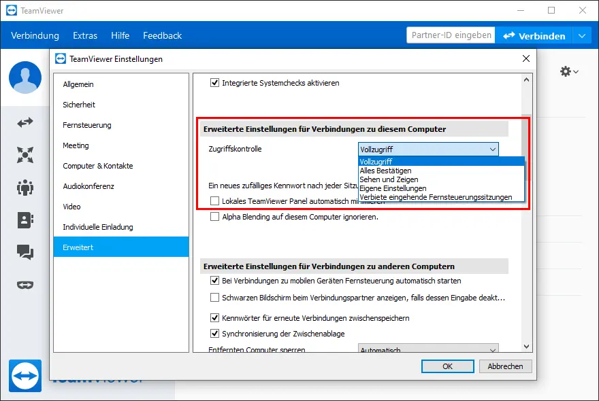
Task: Click the Partner-ID eingeben field
Action: pos(451,35)
